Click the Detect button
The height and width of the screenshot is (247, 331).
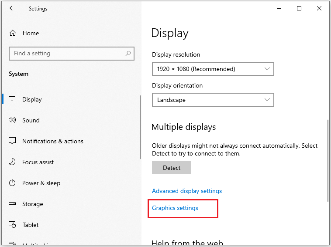[172, 168]
